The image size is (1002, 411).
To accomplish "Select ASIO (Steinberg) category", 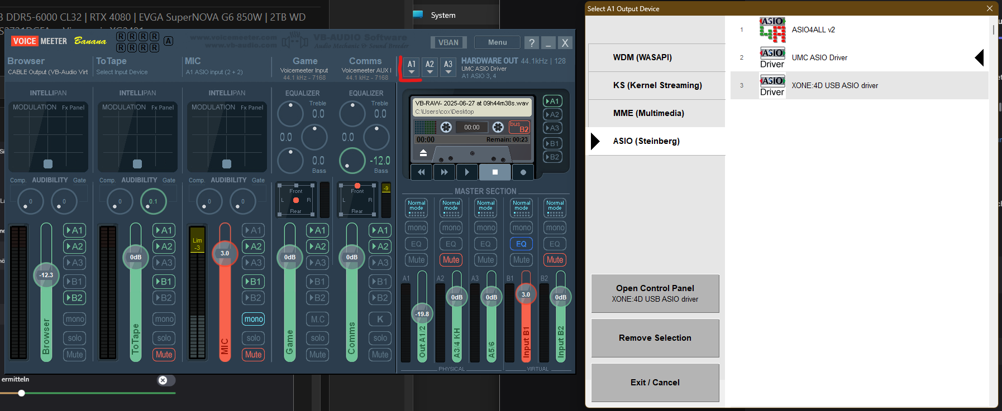I will click(x=656, y=141).
